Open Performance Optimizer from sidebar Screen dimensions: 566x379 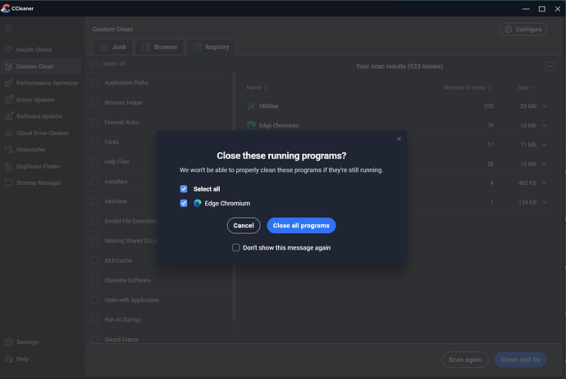pyautogui.click(x=41, y=83)
